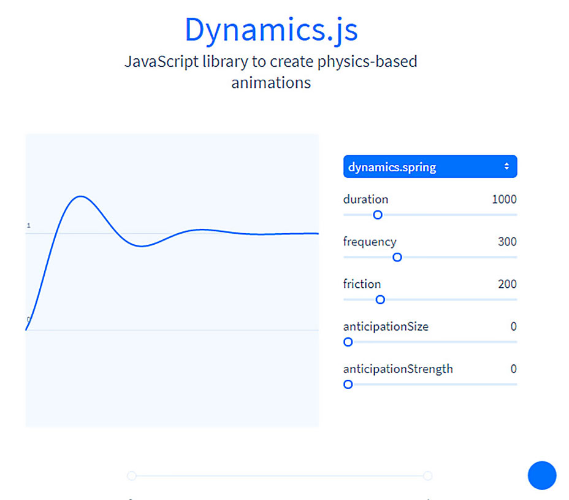569x500 pixels.
Task: Click the friction slider handle
Action: [x=380, y=299]
